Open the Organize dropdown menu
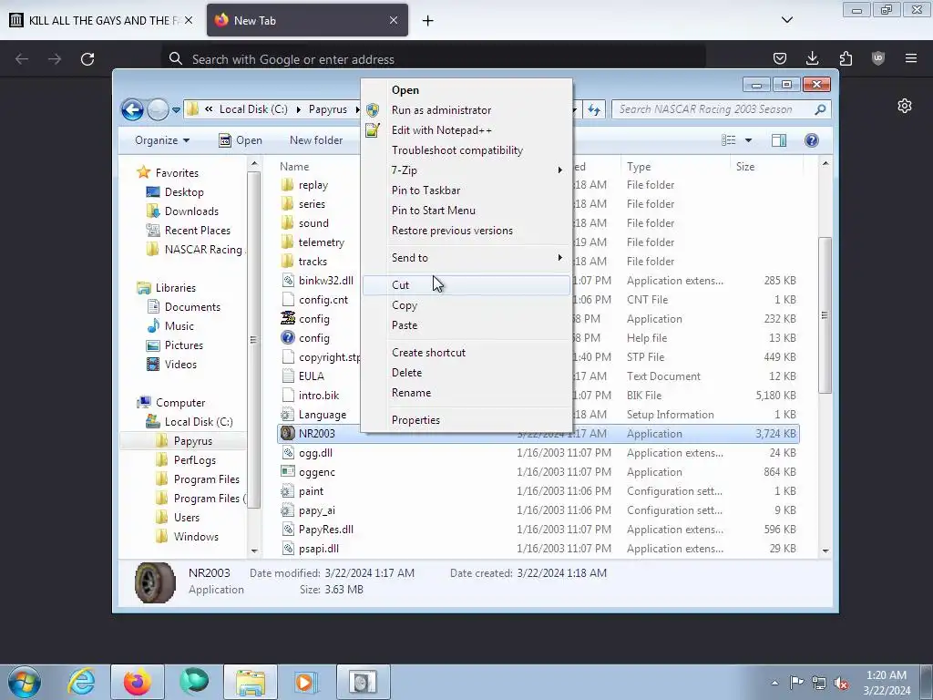This screenshot has width=933, height=700. (162, 140)
